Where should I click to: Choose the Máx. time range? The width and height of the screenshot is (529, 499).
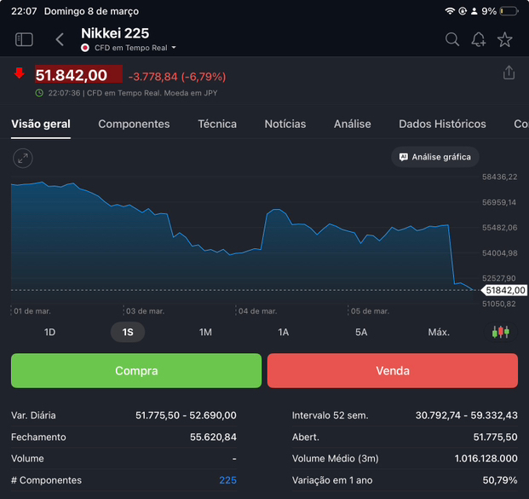439,332
